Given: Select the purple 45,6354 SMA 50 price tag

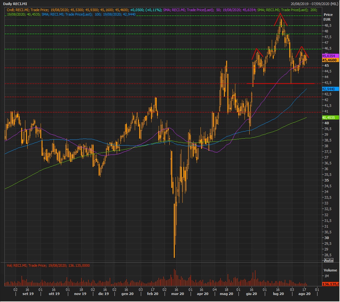Looking at the screenshot, I should 329,56.
